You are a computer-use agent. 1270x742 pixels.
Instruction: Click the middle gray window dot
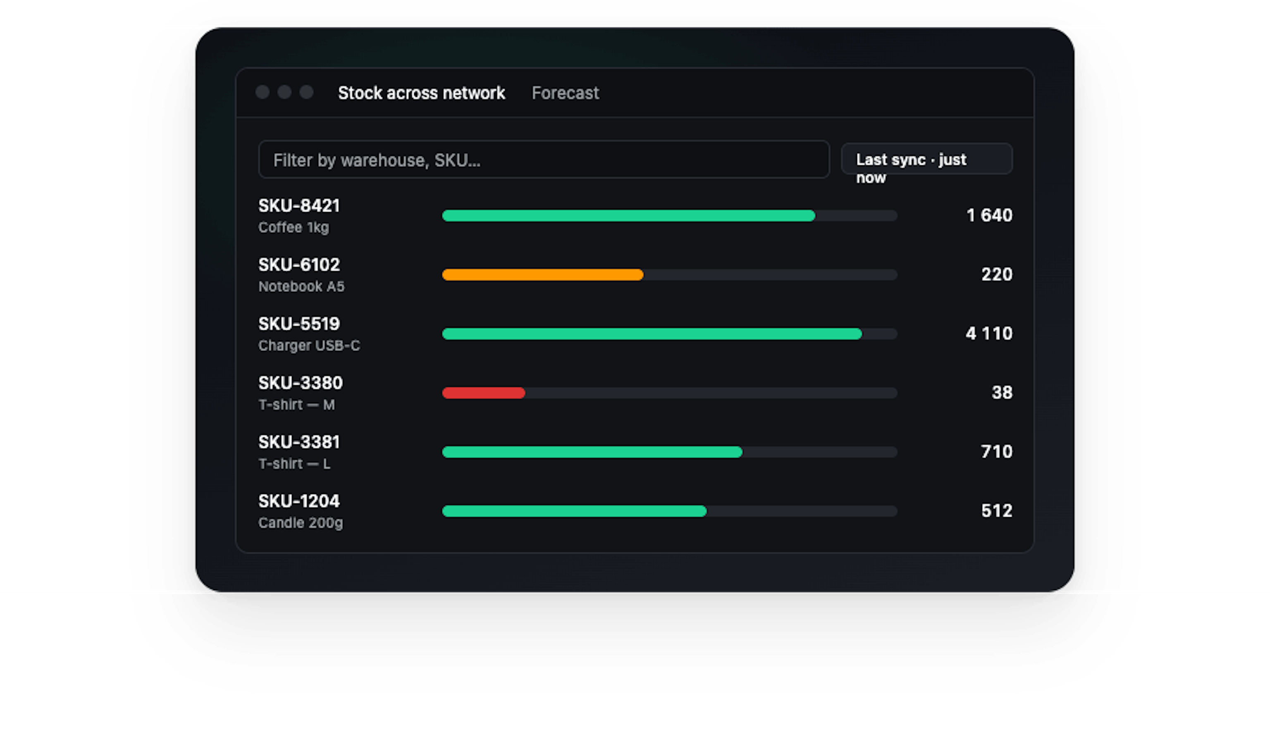284,92
